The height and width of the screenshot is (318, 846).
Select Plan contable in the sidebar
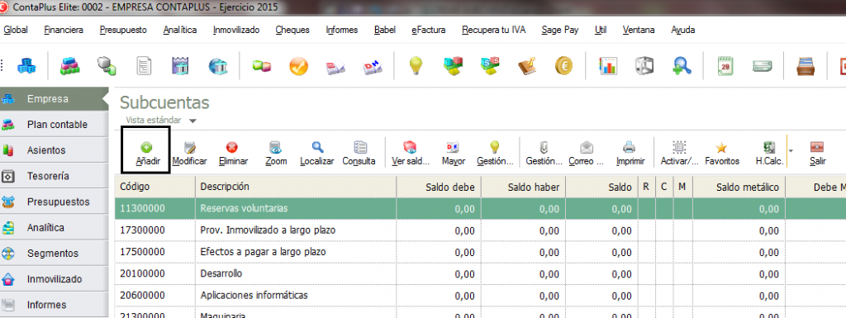coord(54,125)
